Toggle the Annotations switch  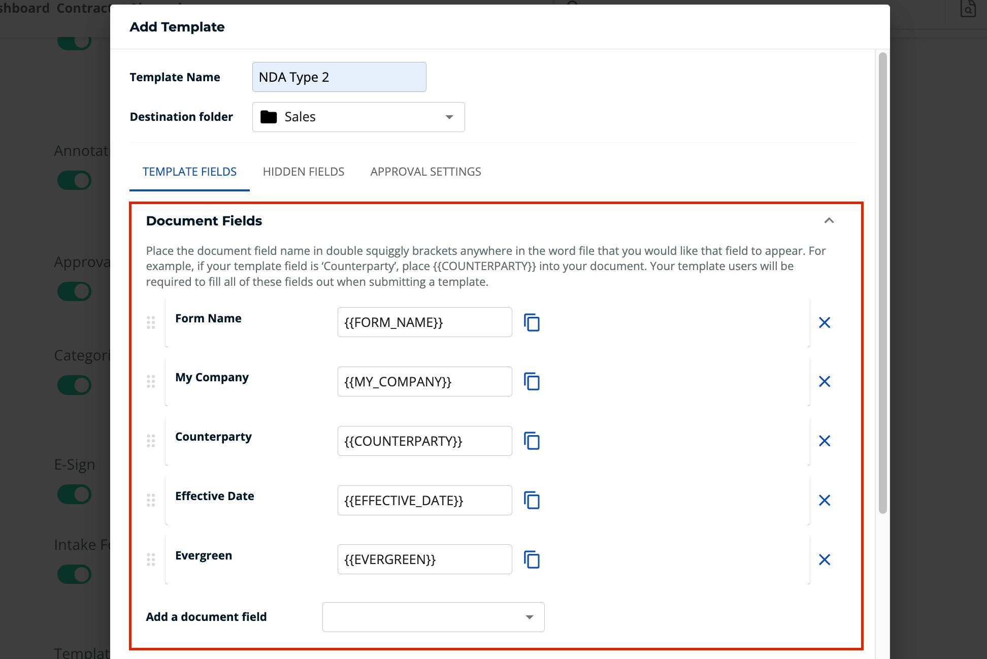75,180
